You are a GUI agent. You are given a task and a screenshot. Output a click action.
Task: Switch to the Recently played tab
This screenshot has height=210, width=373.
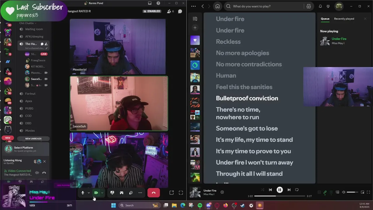click(344, 19)
